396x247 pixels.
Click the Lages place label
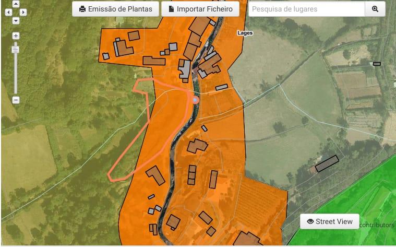(x=245, y=33)
